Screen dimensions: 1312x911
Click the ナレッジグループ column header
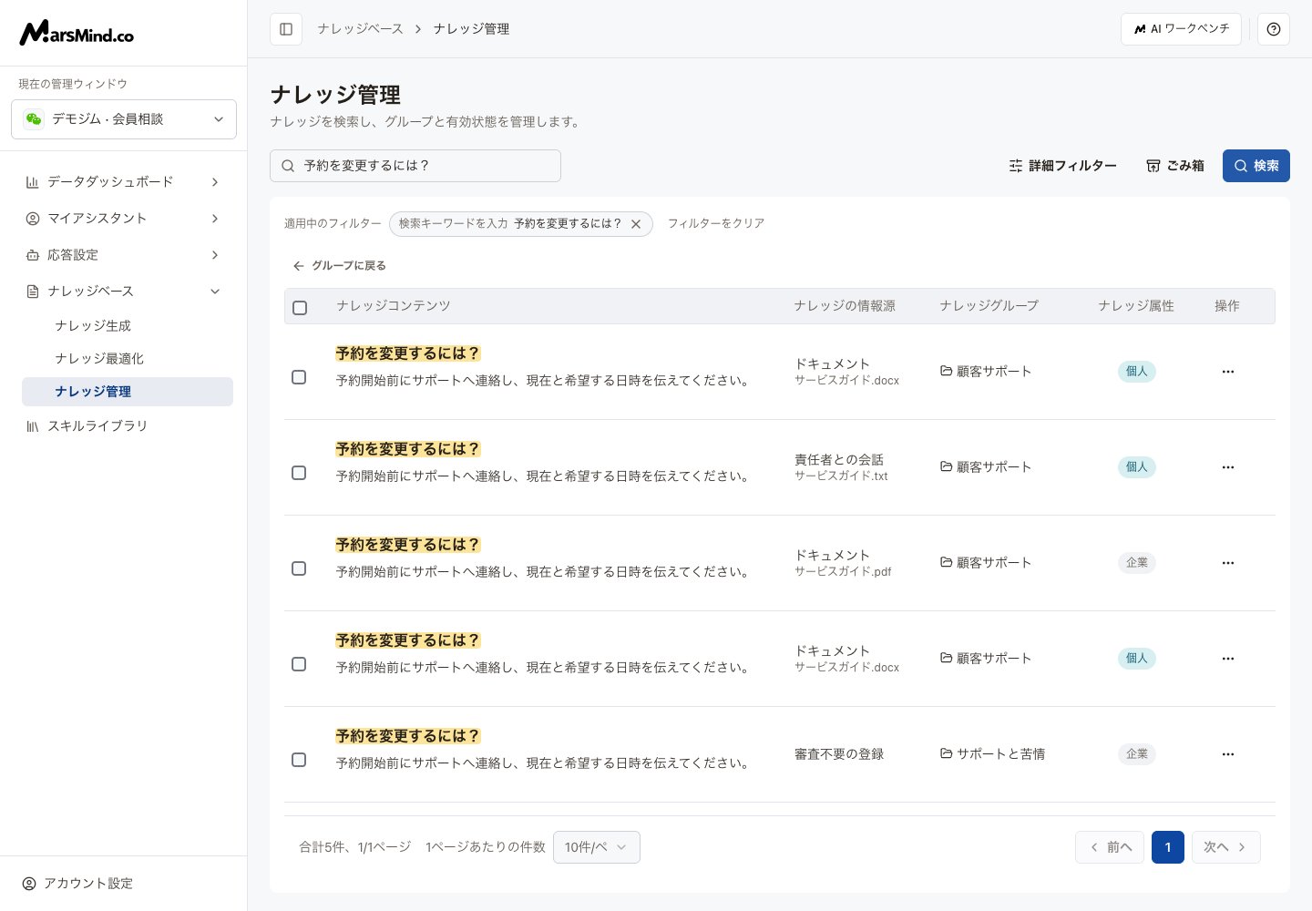pos(989,306)
